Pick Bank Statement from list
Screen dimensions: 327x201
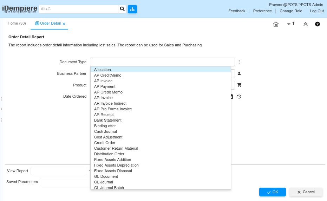coord(161,120)
